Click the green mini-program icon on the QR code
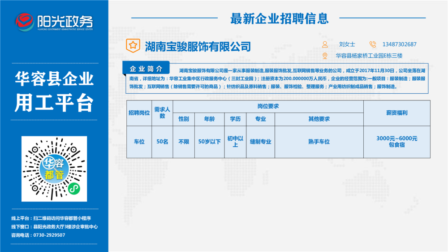448x252 pixels. (x=74, y=188)
